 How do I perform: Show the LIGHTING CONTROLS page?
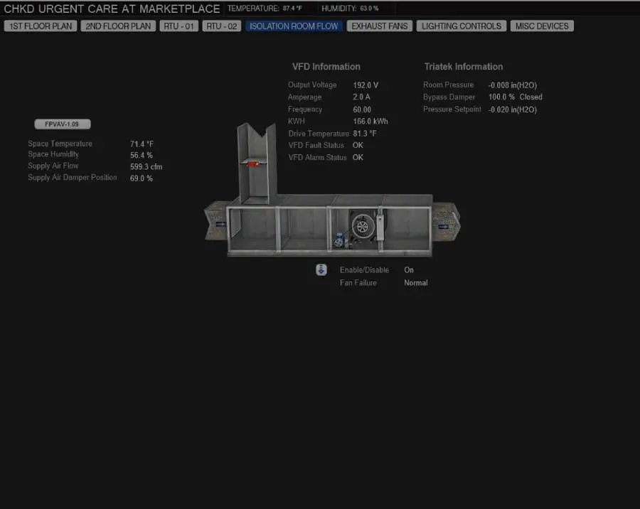(462, 26)
